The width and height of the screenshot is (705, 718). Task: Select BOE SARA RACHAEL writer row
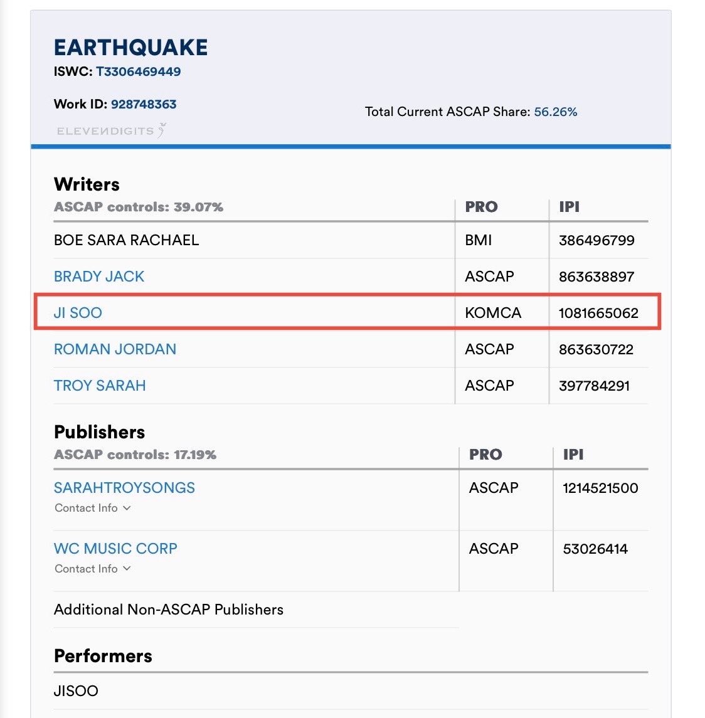pyautogui.click(x=351, y=240)
